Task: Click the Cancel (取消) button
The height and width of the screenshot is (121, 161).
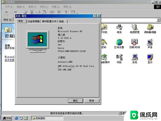Action: point(92,101)
